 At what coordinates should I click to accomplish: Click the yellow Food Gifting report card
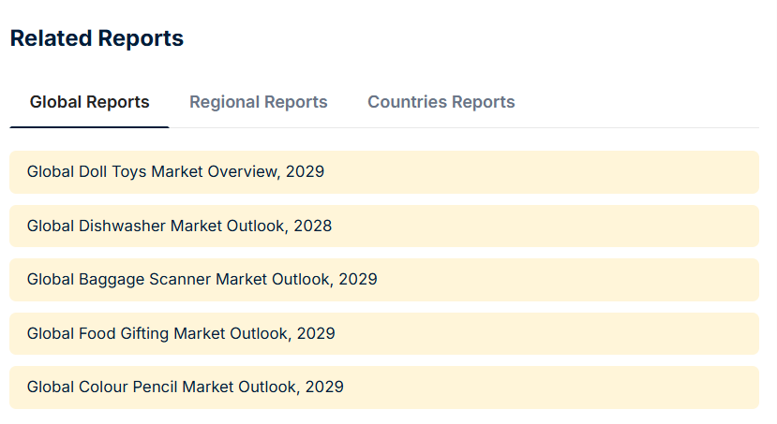pos(384,333)
